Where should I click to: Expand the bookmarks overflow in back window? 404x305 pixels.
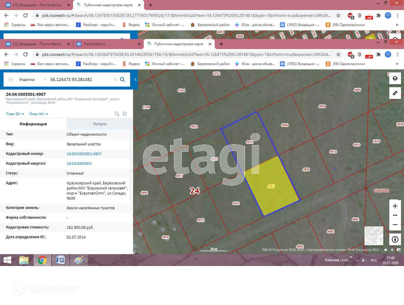click(397, 25)
